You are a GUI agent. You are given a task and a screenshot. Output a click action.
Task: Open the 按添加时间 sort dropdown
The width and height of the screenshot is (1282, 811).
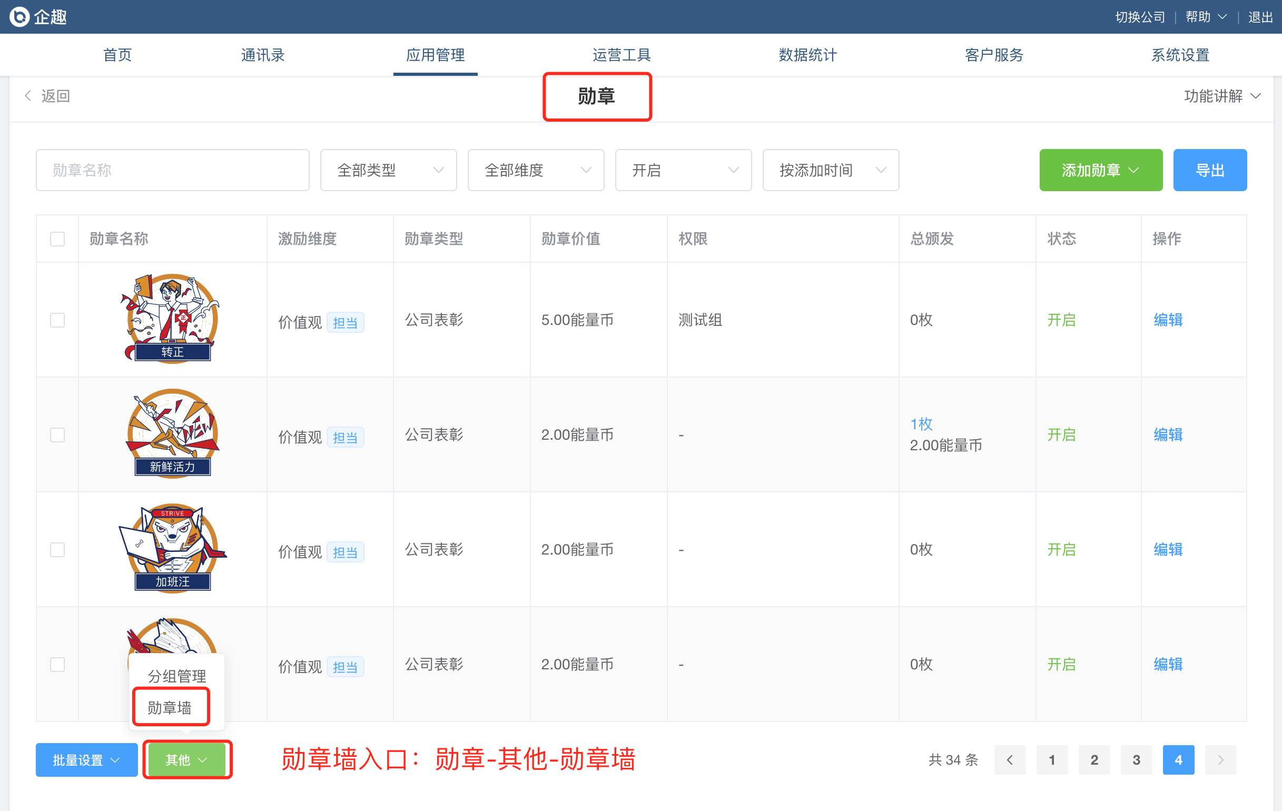(830, 170)
